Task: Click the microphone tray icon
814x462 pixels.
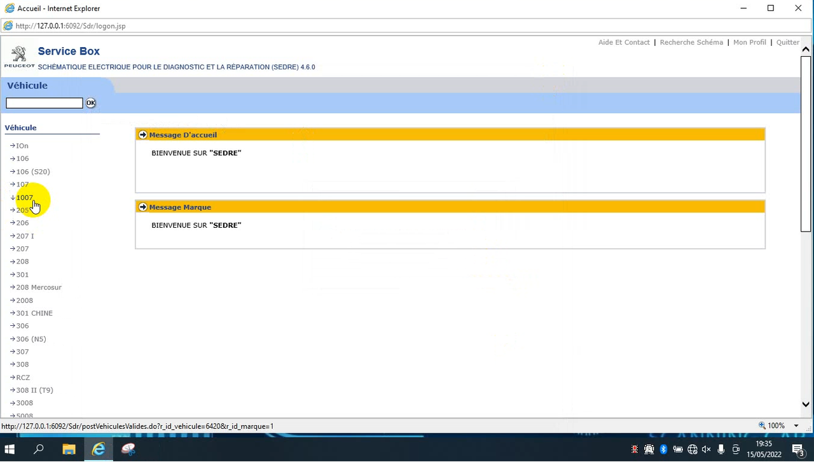Action: tap(721, 449)
